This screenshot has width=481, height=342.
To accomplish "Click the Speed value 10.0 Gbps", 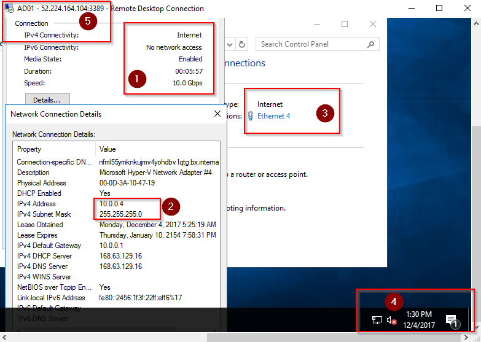I will pyautogui.click(x=187, y=83).
